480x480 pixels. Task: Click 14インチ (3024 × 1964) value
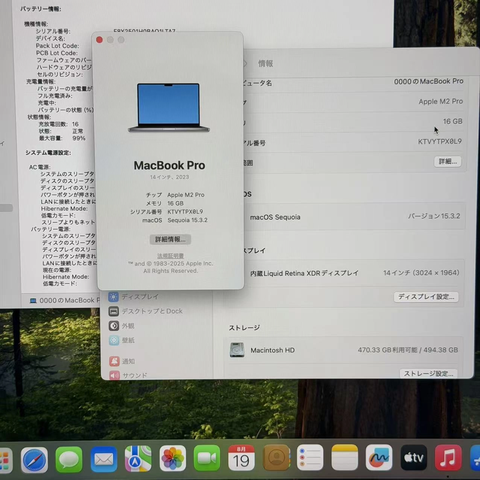[x=421, y=273]
